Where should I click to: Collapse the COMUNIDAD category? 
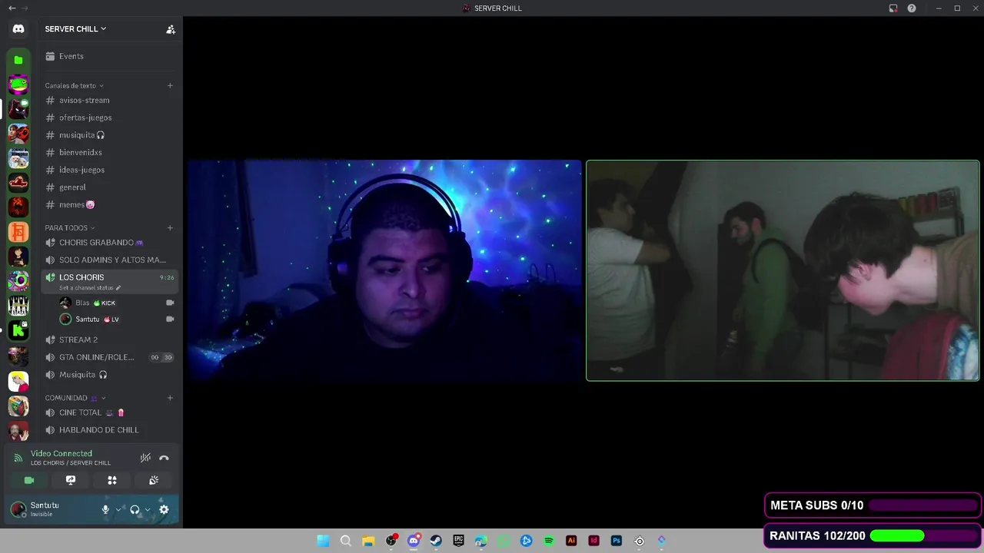coord(75,398)
